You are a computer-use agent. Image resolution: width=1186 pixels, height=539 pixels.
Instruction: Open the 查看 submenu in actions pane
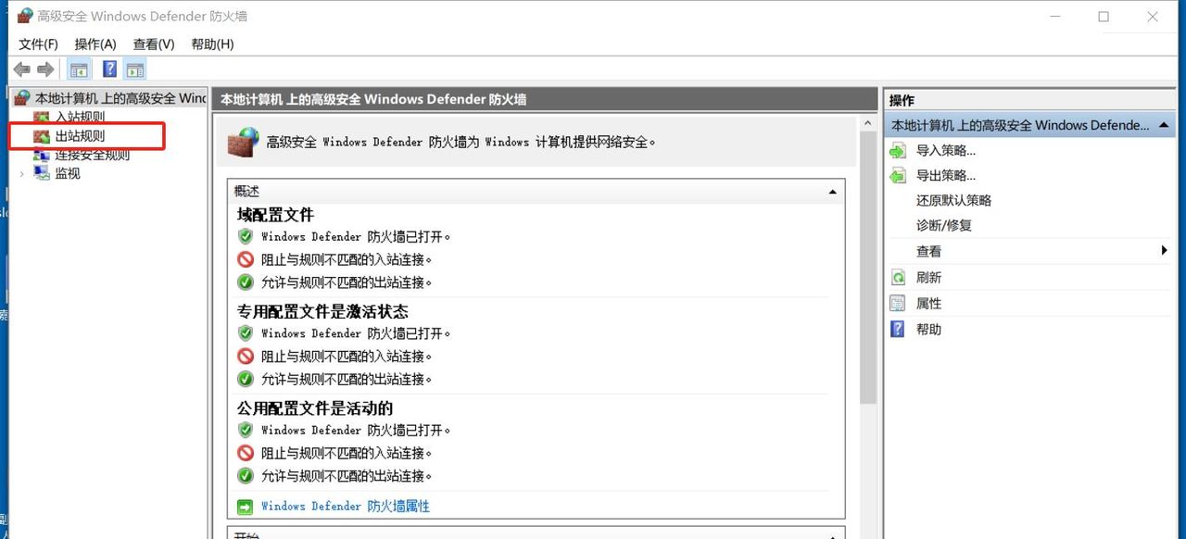click(x=1028, y=251)
